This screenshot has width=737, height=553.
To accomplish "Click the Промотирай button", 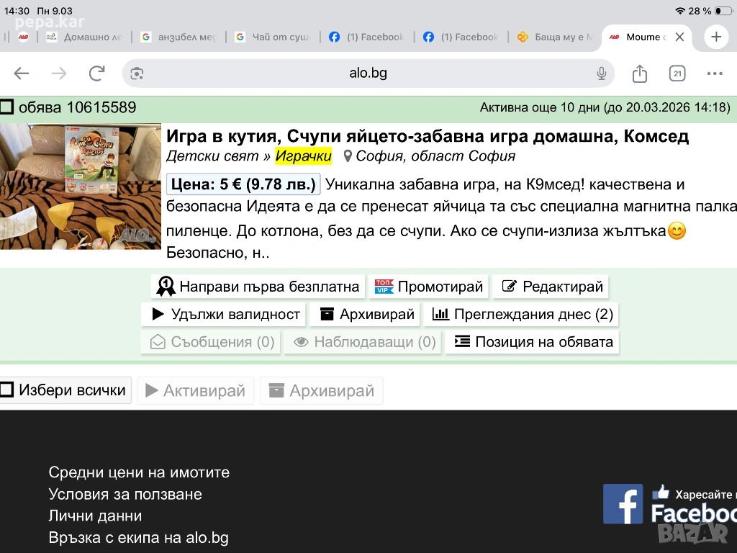I will point(429,287).
